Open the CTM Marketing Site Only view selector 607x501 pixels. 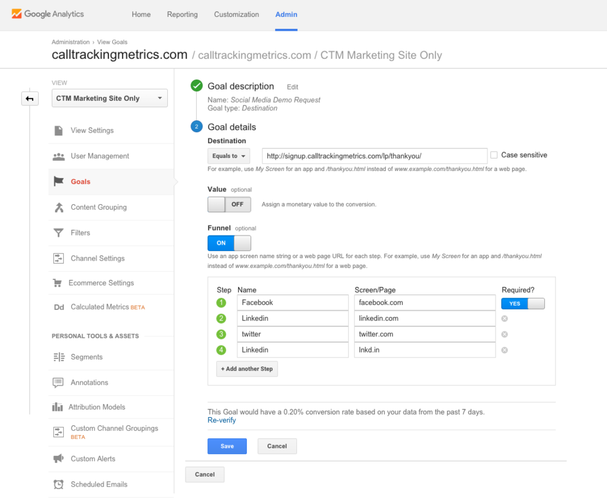pyautogui.click(x=109, y=98)
